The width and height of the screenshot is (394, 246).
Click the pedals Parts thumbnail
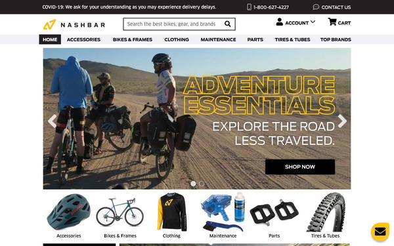pos(274,212)
